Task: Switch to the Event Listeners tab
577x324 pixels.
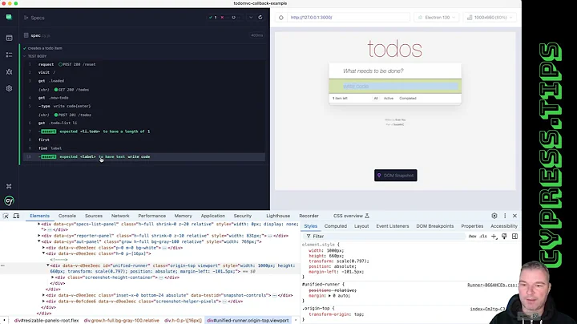Action: point(392,226)
